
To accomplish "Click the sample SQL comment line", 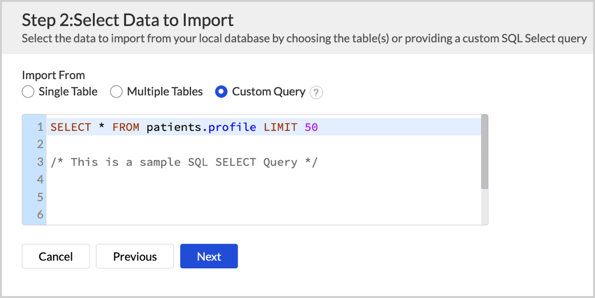I will point(184,162).
